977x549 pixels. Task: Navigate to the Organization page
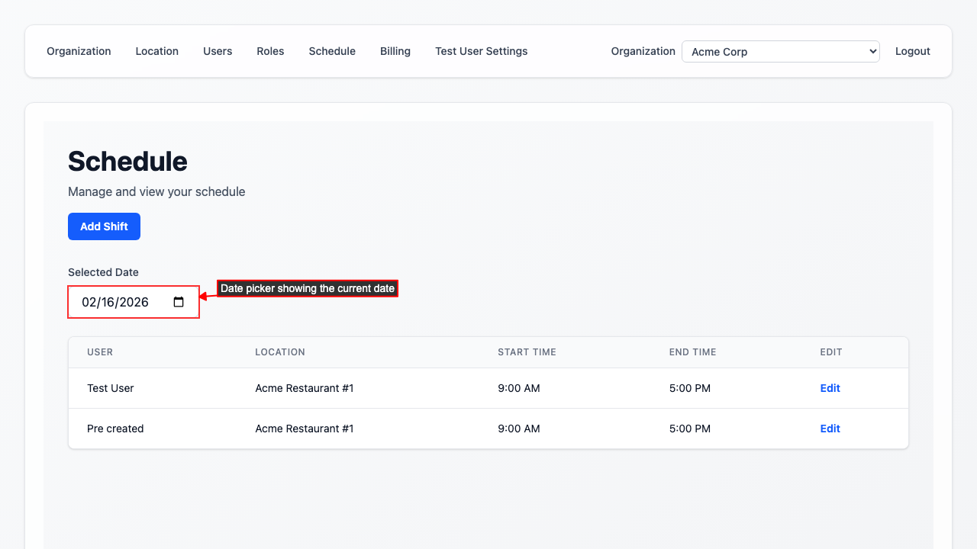click(79, 51)
